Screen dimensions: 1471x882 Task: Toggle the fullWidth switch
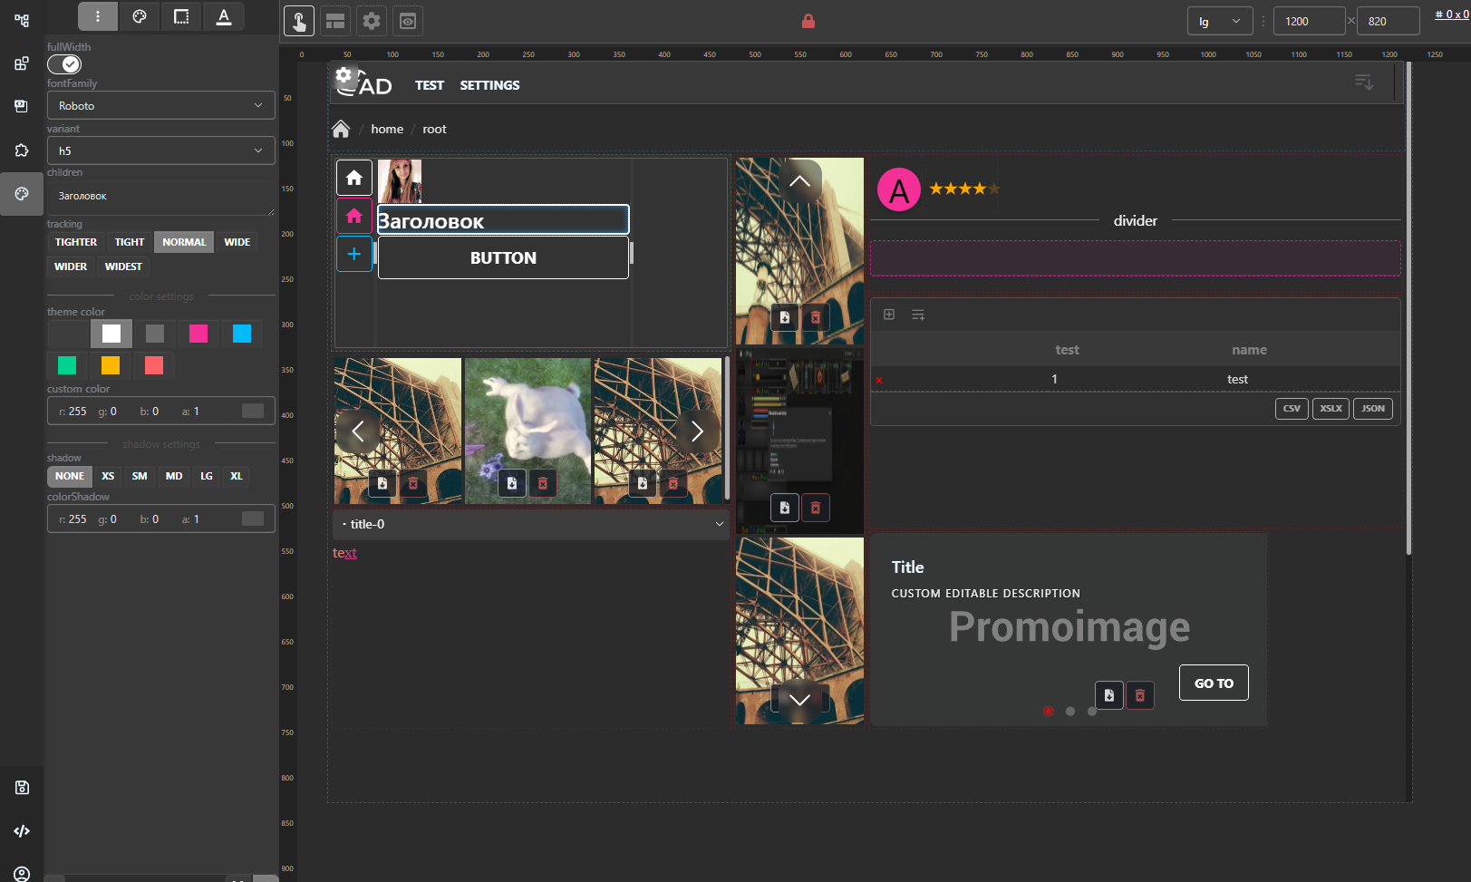[64, 64]
